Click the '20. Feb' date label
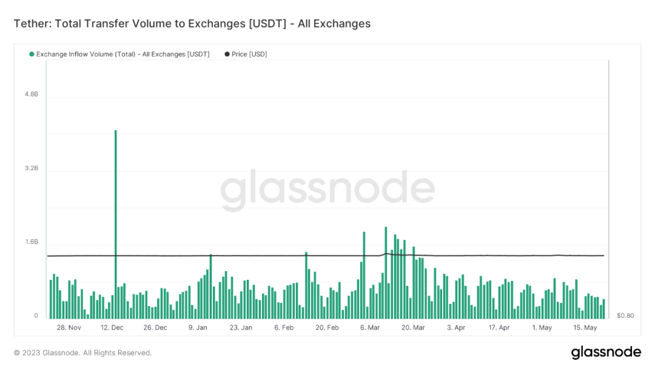Image resolution: width=655 pixels, height=369 pixels. [327, 328]
